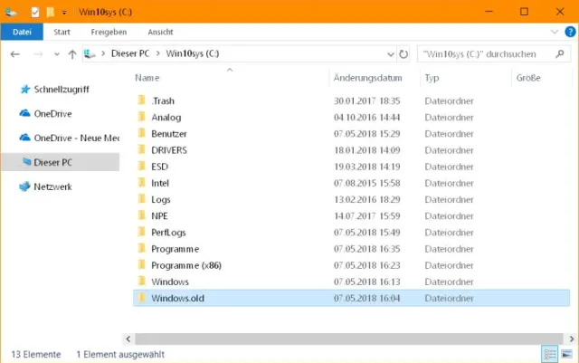This screenshot has height=363, width=579.
Task: Switch to the Ansicht ribbon tab
Action: tap(160, 31)
